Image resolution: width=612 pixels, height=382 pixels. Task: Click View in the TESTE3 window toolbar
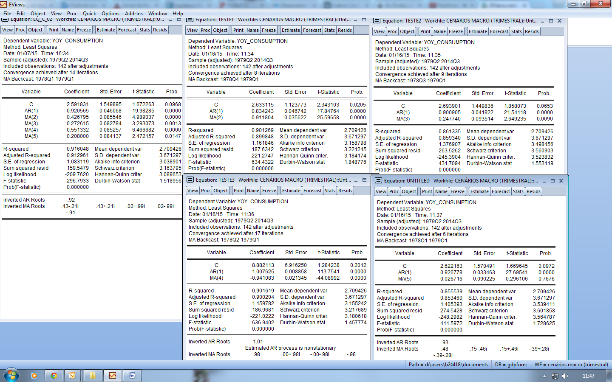[193, 191]
